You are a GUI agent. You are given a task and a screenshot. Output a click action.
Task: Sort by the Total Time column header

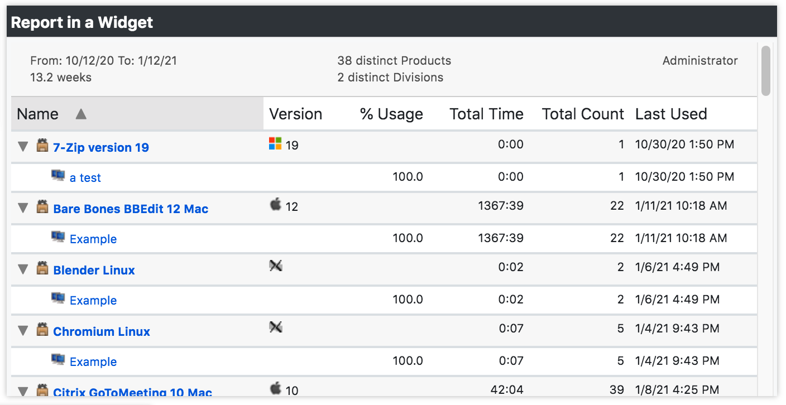pos(487,114)
